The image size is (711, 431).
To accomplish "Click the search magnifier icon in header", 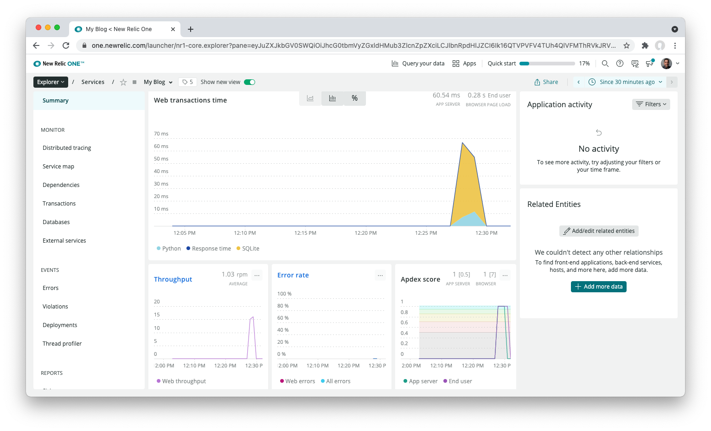I will (605, 64).
